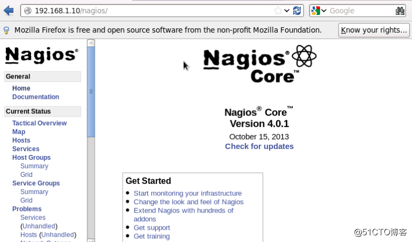Open the URL history dropdown arrow
Screen dimensions: 412x242
point(287,11)
